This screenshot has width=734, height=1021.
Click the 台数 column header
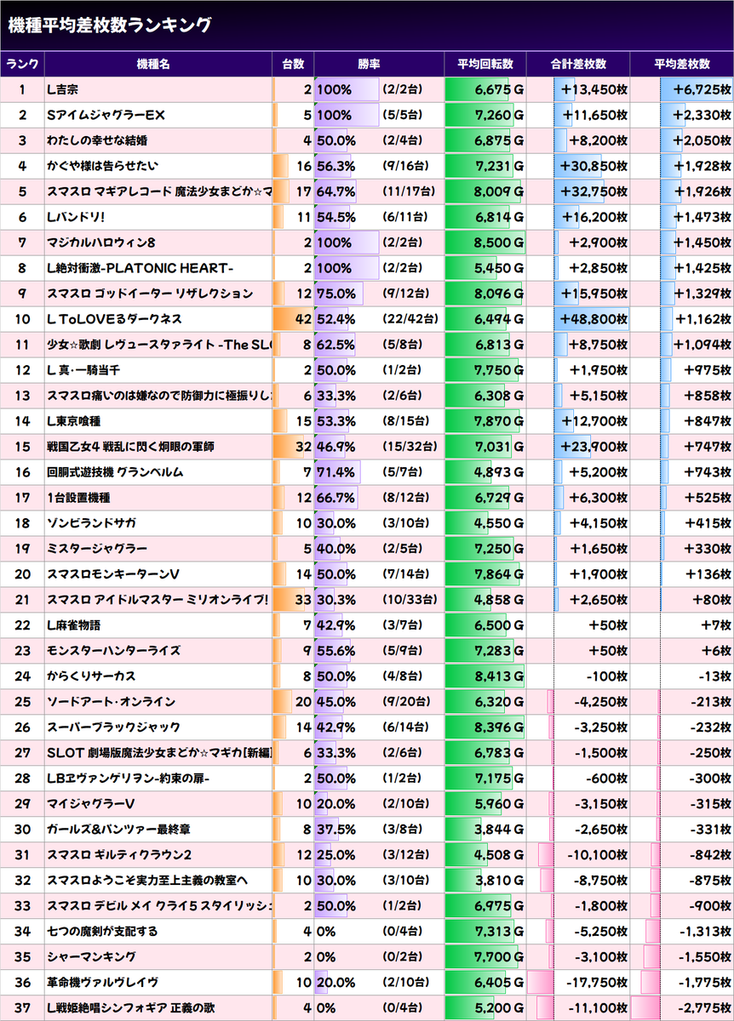(x=293, y=64)
